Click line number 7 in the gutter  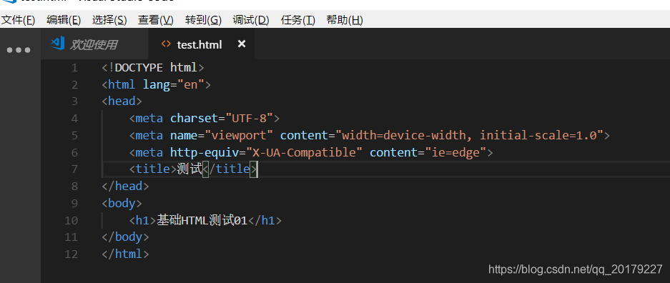[75, 169]
